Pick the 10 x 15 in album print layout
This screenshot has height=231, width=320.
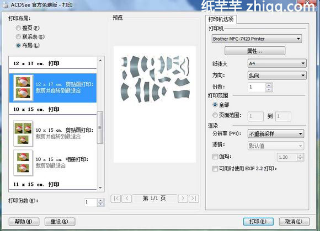[23, 163]
